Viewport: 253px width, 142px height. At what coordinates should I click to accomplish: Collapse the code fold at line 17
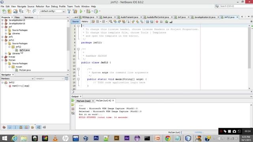point(78,79)
